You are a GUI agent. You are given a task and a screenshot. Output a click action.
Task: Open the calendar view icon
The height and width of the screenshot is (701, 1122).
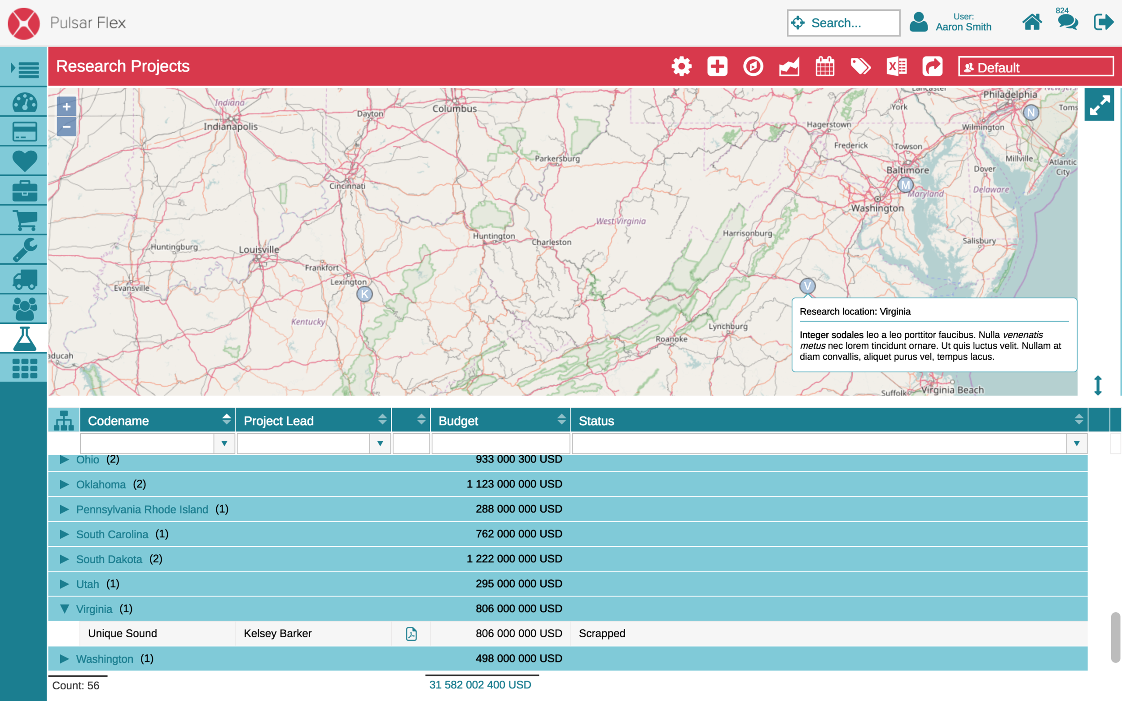pyautogui.click(x=825, y=66)
